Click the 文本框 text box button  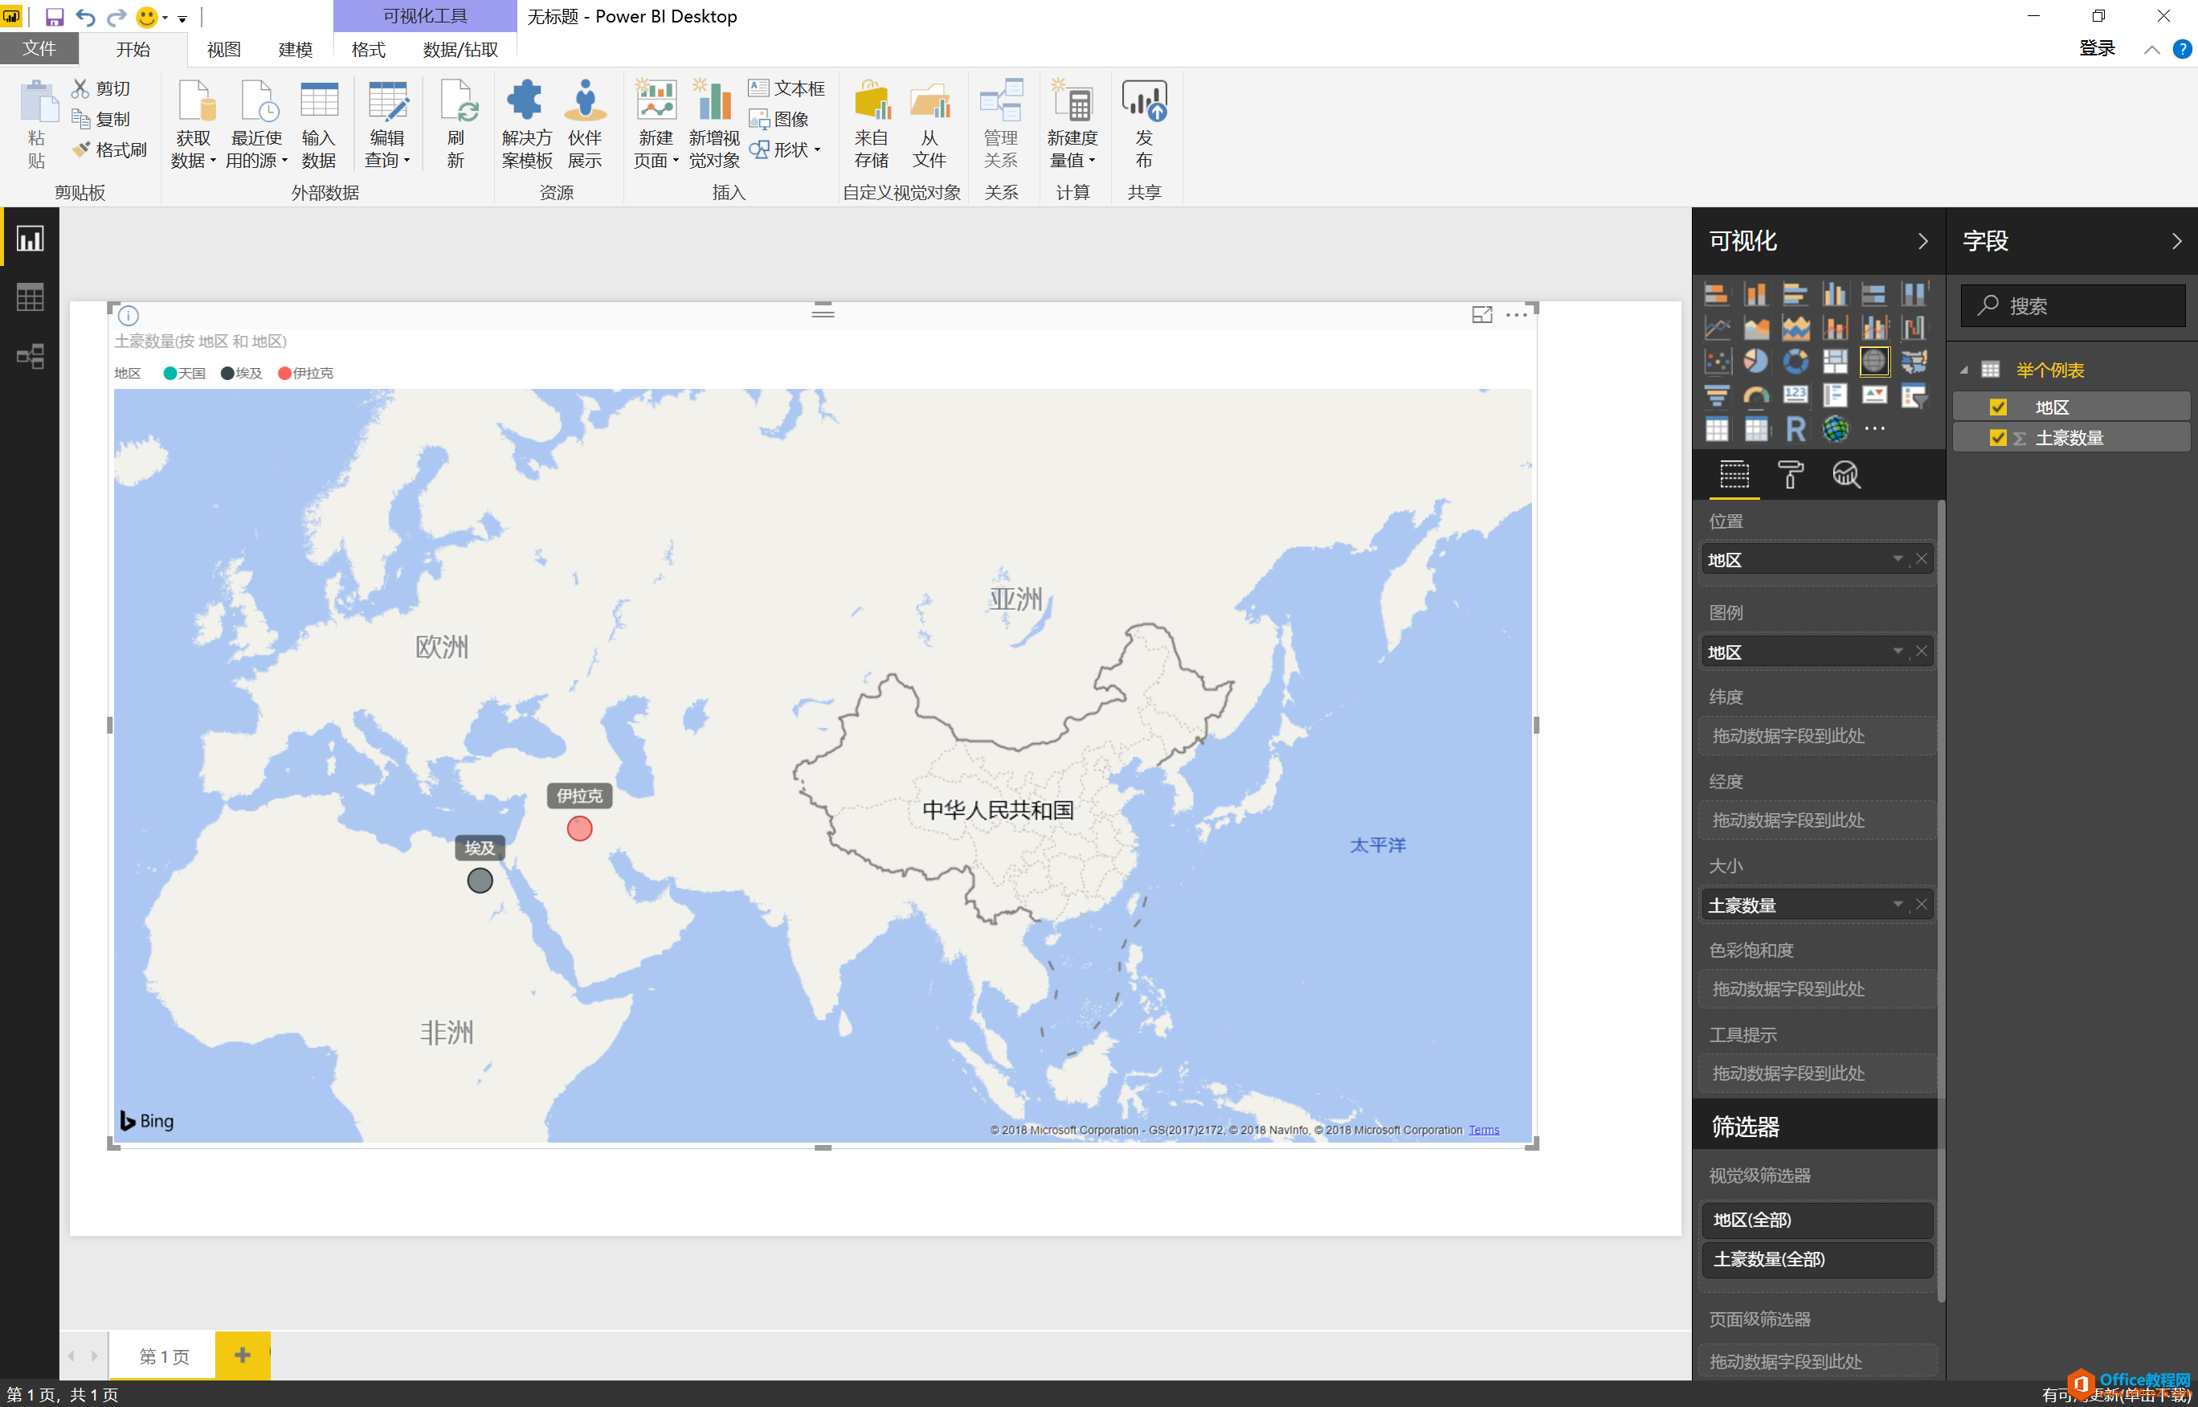[786, 88]
